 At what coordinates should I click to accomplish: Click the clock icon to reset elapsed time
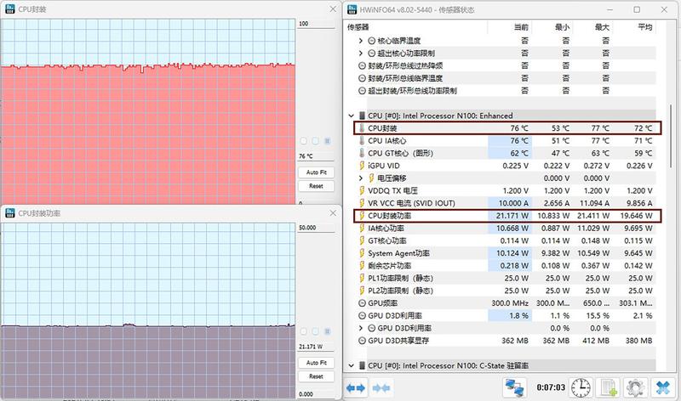coord(581,387)
